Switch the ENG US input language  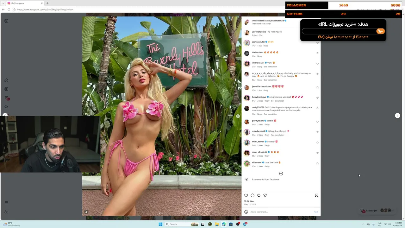(x=379, y=224)
